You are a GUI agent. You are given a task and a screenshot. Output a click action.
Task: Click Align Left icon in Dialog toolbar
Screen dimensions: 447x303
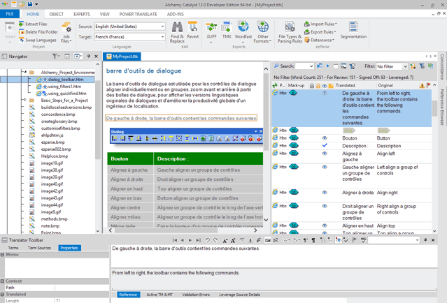click(x=114, y=138)
